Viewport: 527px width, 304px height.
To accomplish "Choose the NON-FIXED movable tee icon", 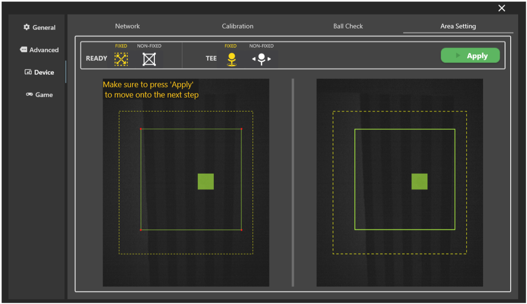I will click(x=261, y=59).
